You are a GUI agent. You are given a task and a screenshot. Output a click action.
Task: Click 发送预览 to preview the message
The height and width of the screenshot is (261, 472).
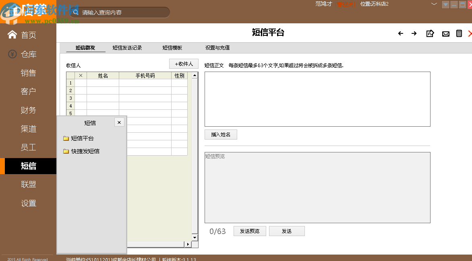250,231
